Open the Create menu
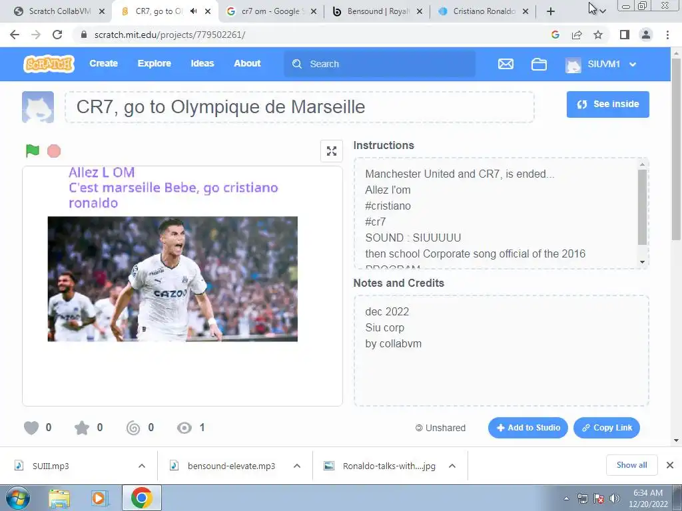 coord(103,63)
